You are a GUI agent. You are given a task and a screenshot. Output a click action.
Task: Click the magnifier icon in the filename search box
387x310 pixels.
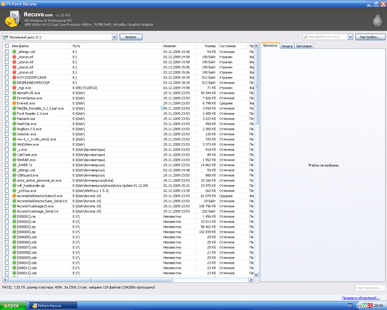306,37
